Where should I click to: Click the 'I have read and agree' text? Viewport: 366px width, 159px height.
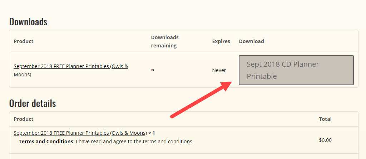pos(134,142)
